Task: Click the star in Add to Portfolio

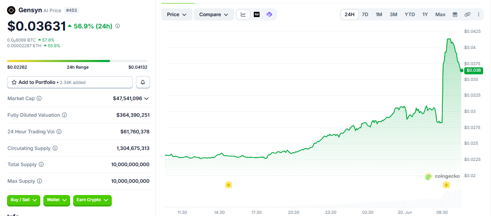Action: point(14,82)
